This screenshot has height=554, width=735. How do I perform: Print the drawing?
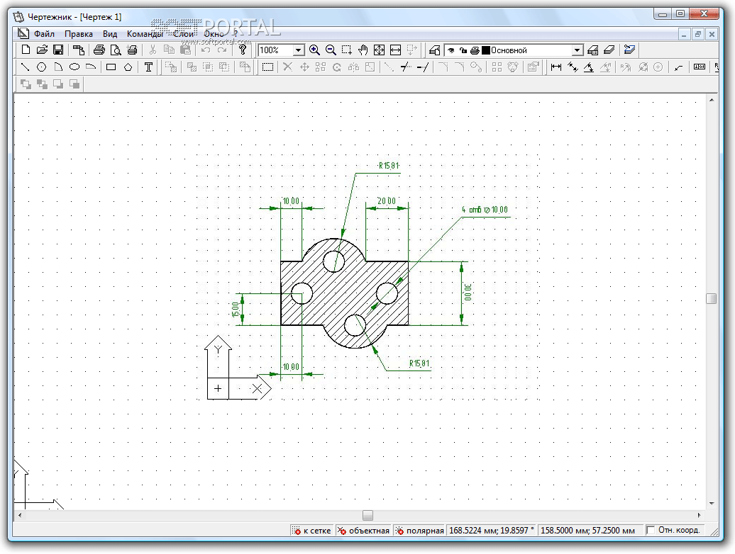[x=99, y=50]
